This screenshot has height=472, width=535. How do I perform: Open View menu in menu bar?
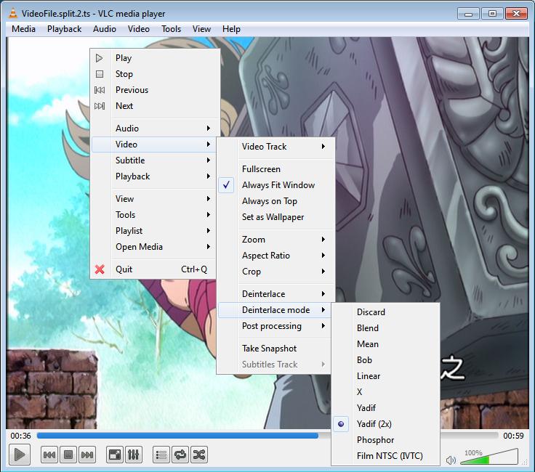[201, 29]
